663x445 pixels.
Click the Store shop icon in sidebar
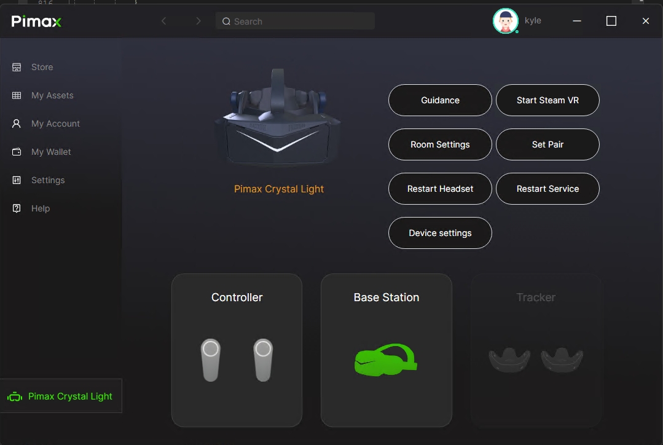pyautogui.click(x=17, y=67)
